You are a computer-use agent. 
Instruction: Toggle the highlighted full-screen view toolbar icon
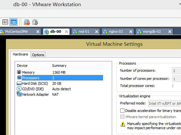click(x=13, y=22)
